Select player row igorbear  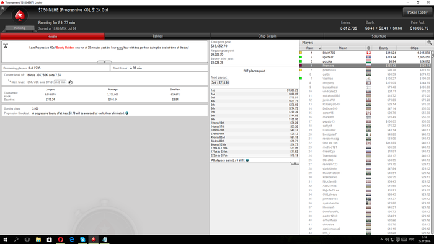point(365,57)
